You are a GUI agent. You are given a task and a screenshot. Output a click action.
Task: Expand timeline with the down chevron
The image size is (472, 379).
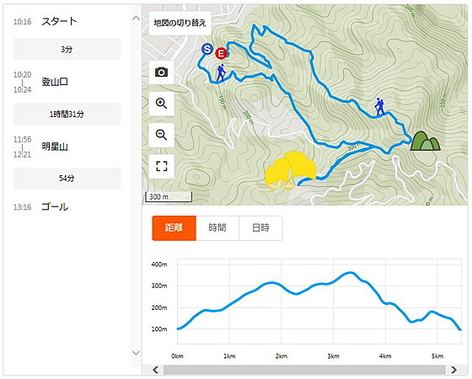[x=136, y=353]
